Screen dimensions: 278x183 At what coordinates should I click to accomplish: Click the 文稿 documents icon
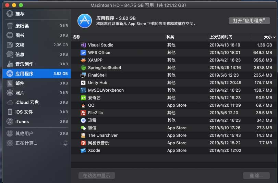pyautogui.click(x=10, y=45)
